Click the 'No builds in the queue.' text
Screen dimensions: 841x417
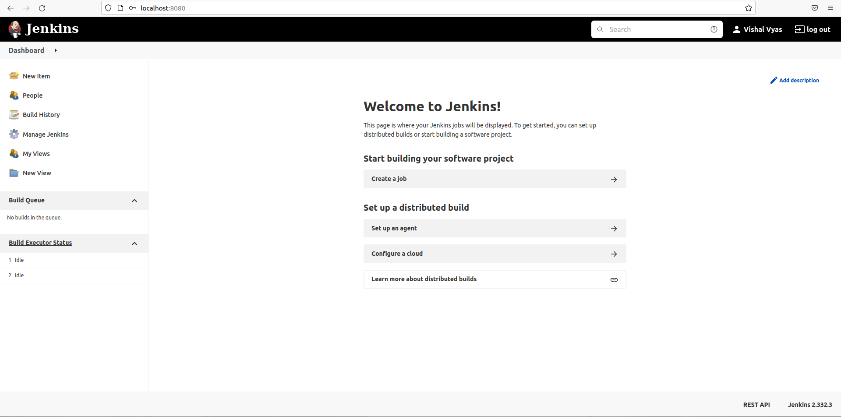34,218
